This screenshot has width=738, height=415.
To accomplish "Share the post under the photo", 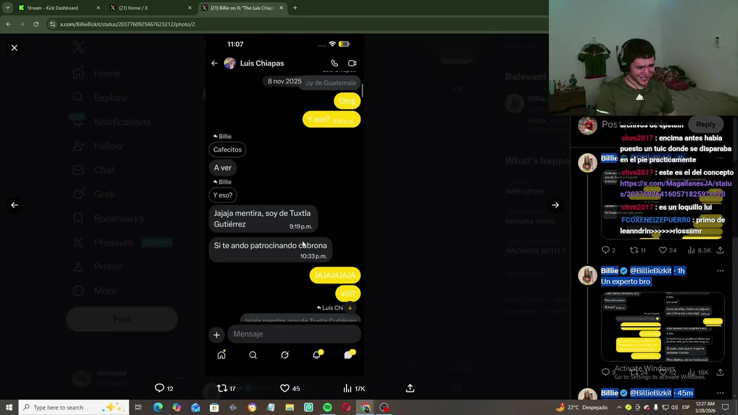I will (410, 388).
